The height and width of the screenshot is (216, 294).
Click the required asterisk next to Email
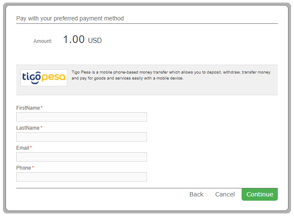31,147
